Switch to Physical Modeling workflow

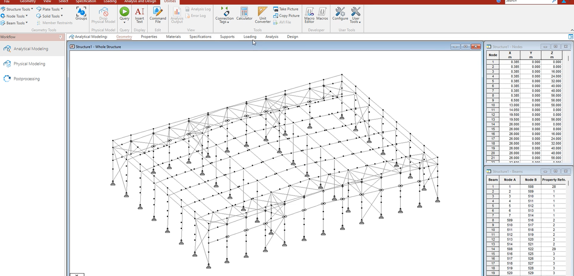[x=29, y=64]
